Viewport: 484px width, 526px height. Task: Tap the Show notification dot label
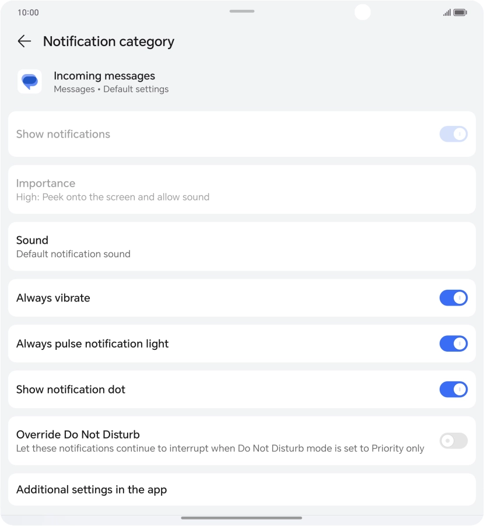[x=71, y=390]
